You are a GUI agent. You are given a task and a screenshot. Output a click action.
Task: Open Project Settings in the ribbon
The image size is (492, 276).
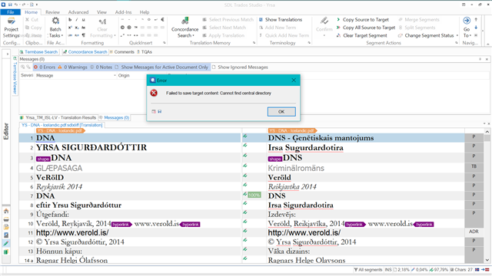(12, 28)
